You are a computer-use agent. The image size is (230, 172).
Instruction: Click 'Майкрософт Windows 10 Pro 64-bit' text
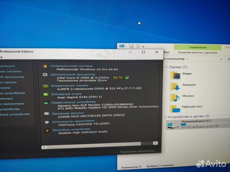pos(88,69)
